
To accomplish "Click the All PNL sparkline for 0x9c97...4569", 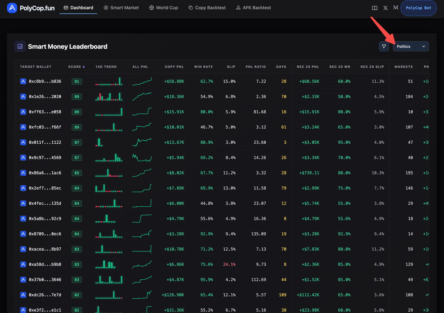I will tap(142, 158).
